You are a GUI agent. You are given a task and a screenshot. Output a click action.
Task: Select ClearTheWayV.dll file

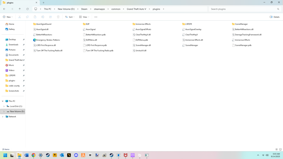[x=141, y=35]
